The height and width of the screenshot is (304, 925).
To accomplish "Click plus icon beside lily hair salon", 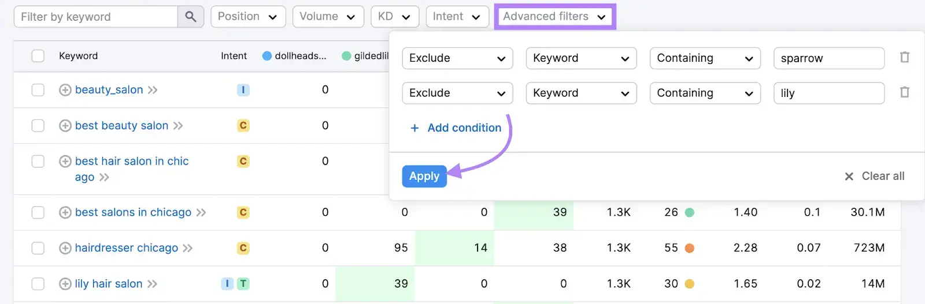I will coord(65,284).
